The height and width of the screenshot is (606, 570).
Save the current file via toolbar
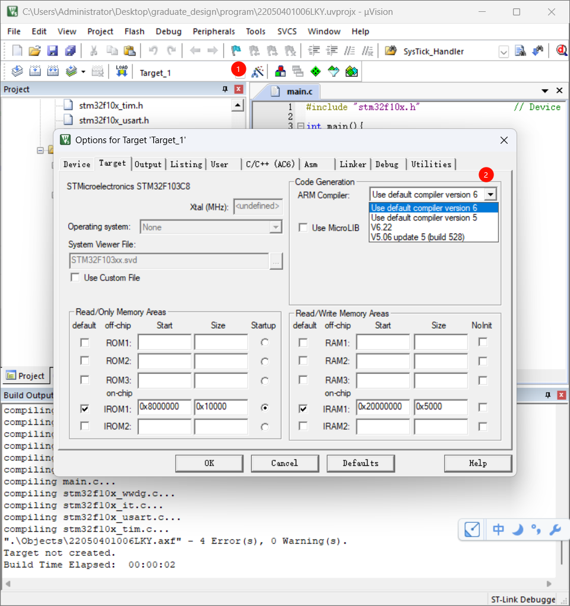(52, 50)
